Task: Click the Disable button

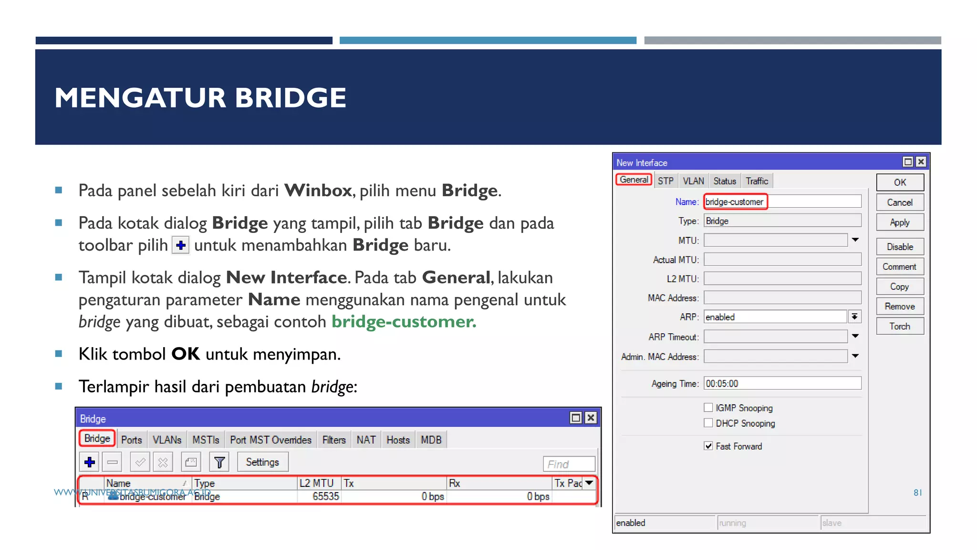Action: click(900, 247)
